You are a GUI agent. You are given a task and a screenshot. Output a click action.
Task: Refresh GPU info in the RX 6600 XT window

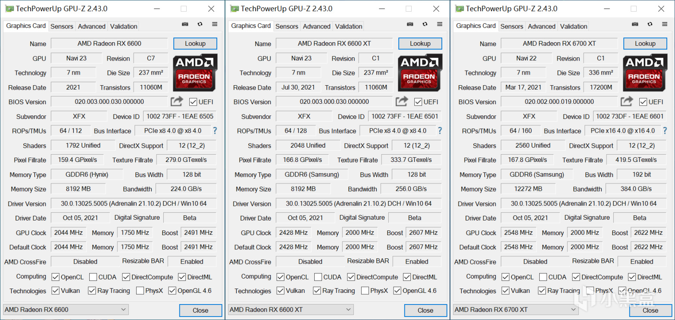425,25
